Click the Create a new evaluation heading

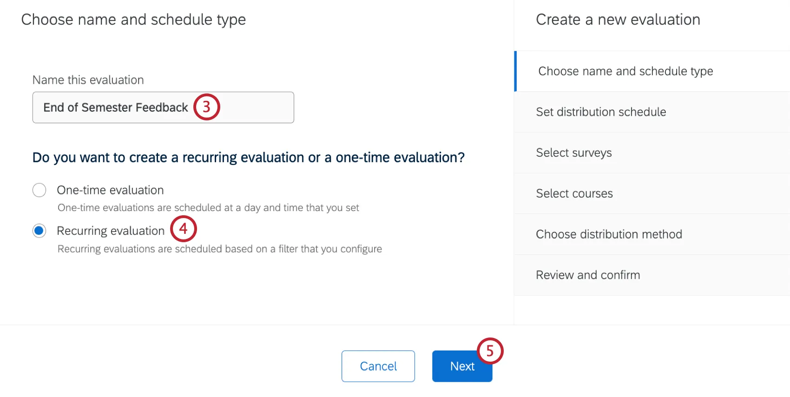coord(618,20)
